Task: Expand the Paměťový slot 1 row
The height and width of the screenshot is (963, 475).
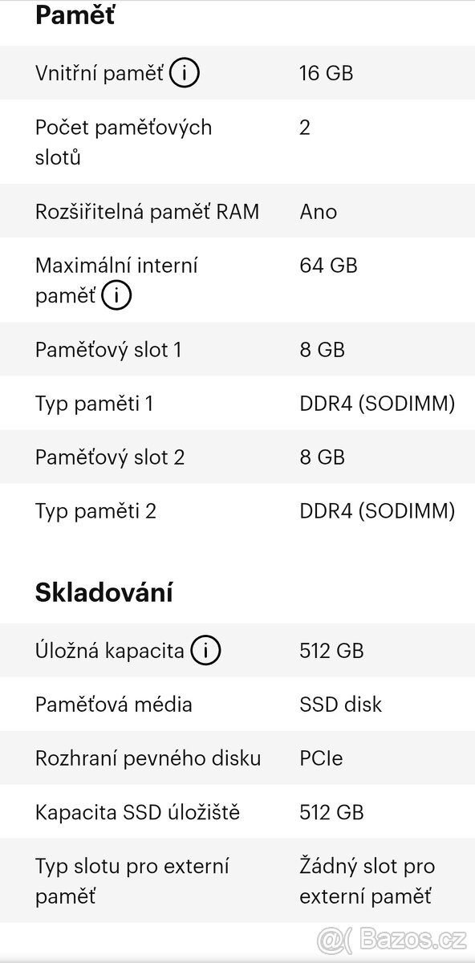Action: click(x=109, y=349)
